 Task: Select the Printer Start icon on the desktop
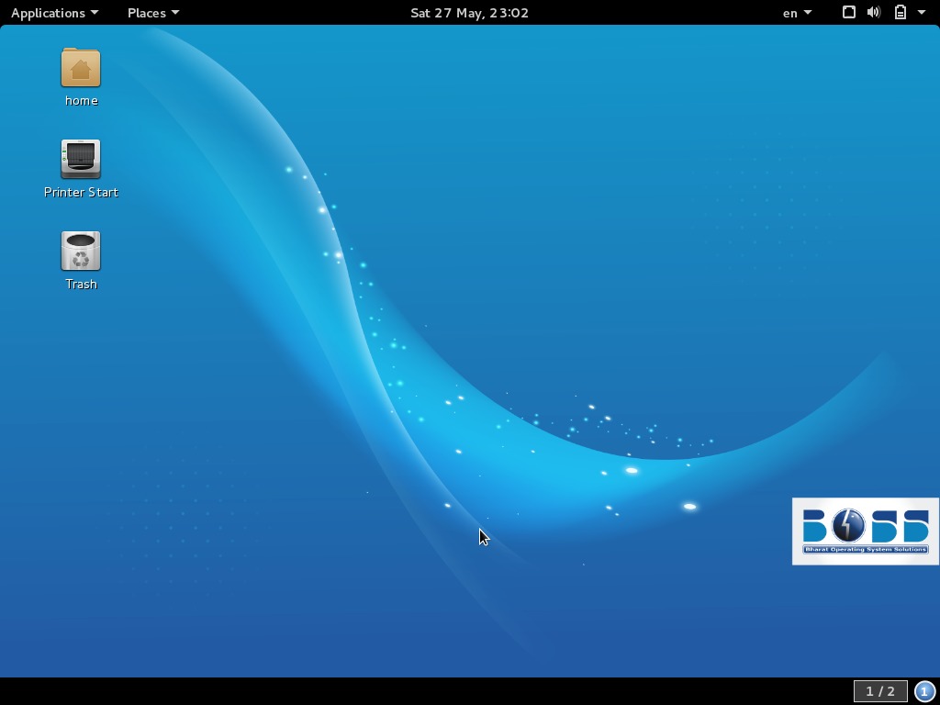tap(81, 158)
